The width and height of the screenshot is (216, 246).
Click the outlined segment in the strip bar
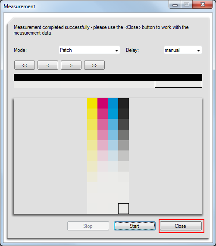click(x=178, y=84)
